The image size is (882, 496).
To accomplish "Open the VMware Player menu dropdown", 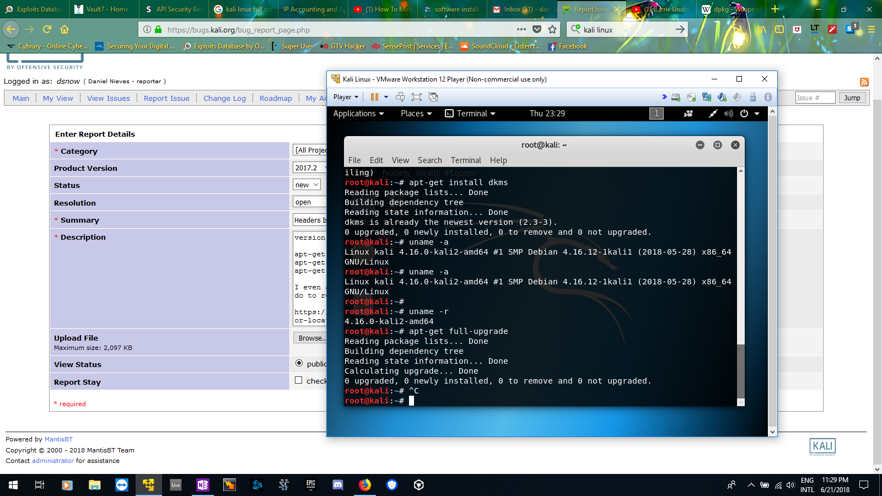I will (346, 97).
